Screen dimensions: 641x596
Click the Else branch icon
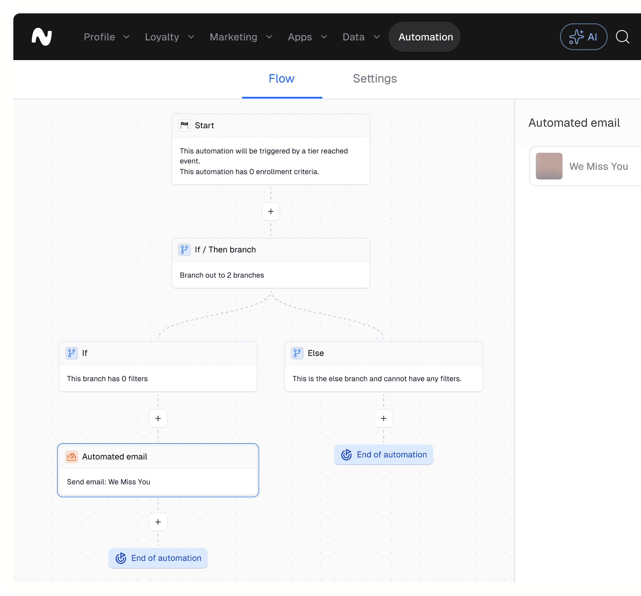coord(297,353)
